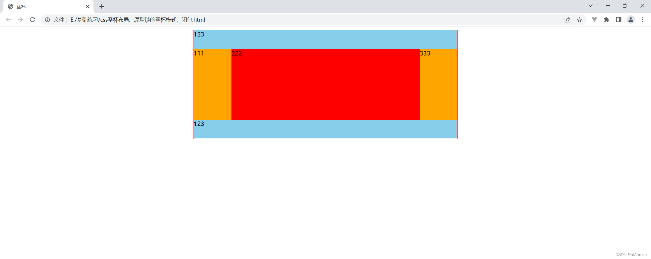
Task: Open a new tab with the plus button
Action: 102,6
